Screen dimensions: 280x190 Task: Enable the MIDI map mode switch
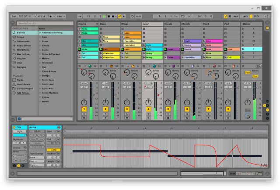pyautogui.click(x=246, y=17)
